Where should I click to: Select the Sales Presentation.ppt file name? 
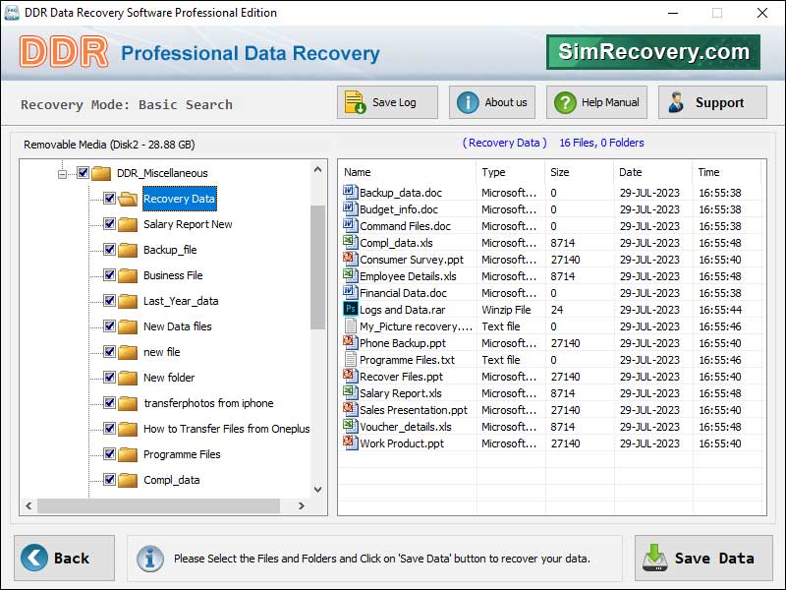(x=414, y=410)
